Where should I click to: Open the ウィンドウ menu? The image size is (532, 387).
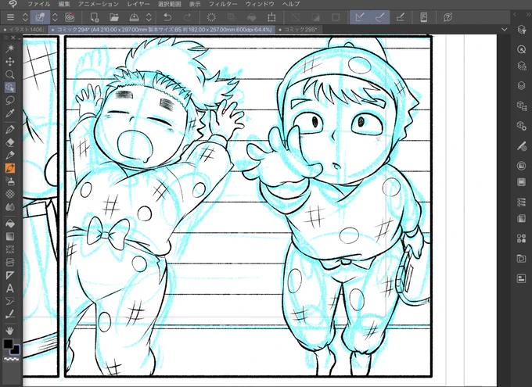tap(260, 4)
